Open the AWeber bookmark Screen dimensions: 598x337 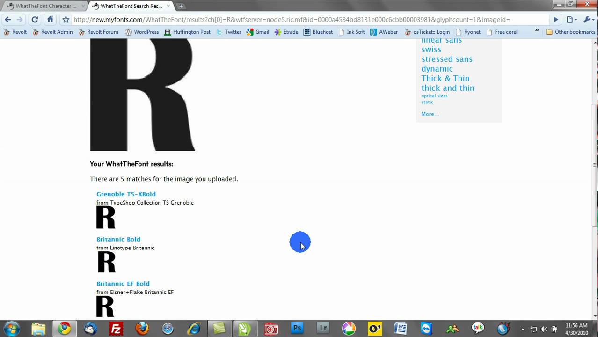[x=384, y=32]
